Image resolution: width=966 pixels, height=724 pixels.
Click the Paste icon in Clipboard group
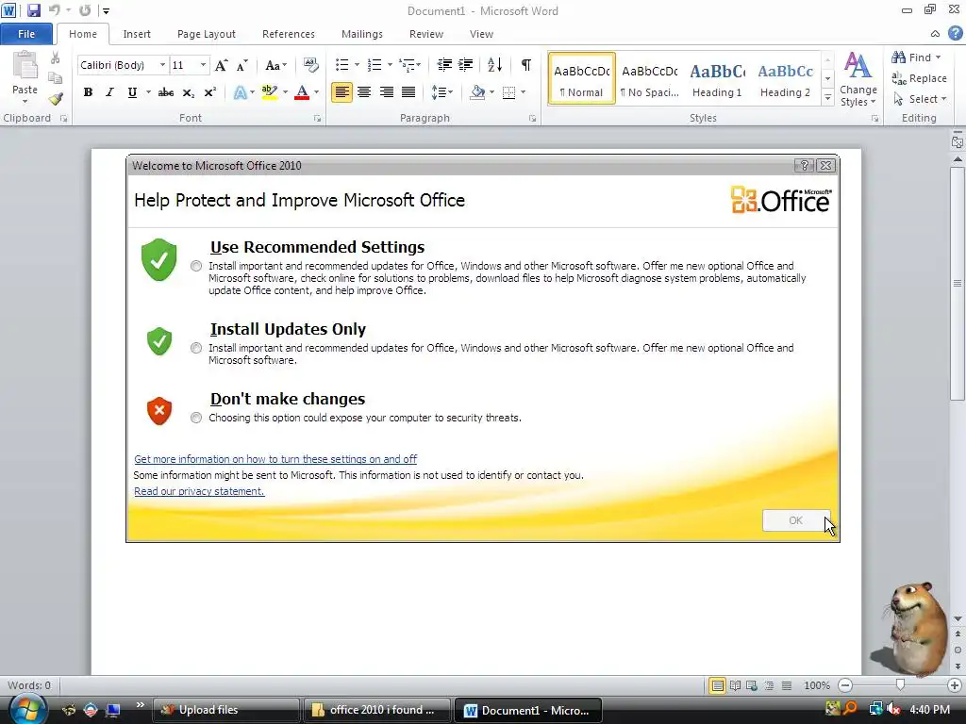(25, 67)
